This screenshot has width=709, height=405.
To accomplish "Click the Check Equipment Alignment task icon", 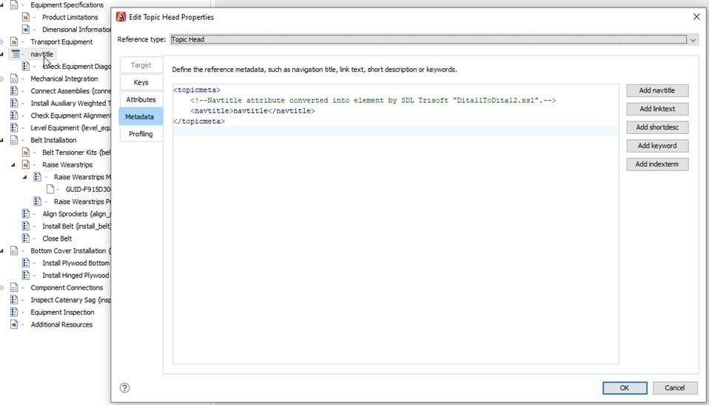I will [14, 116].
